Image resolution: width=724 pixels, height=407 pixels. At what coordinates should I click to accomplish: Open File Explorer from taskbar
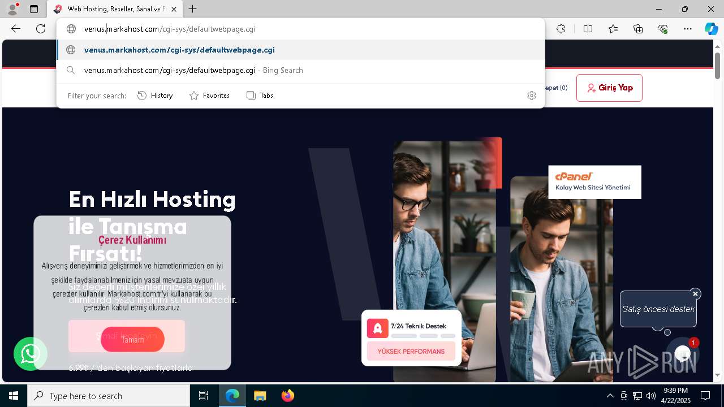260,396
